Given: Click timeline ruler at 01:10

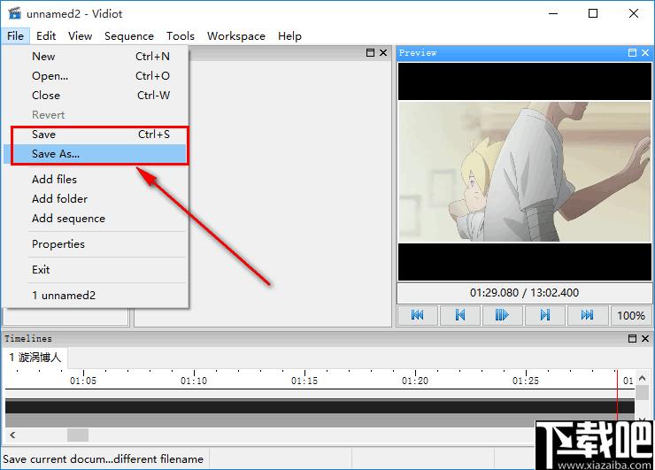Looking at the screenshot, I should (x=194, y=381).
